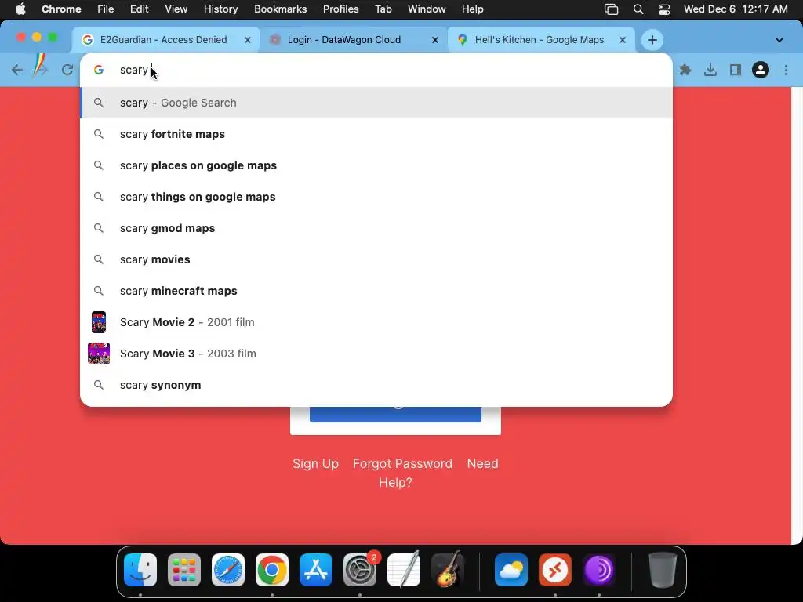803x602 pixels.
Task: Open the Help menu
Action: pos(472,9)
